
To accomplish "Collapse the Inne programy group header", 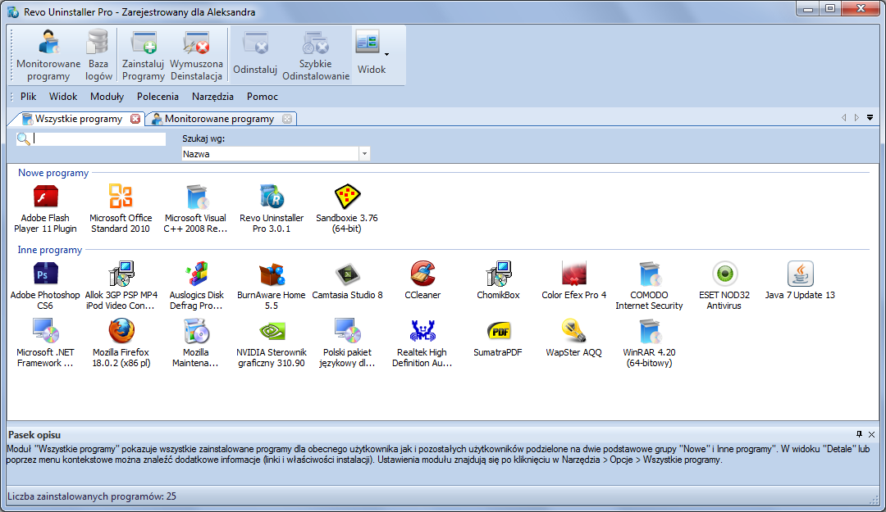I will point(50,250).
